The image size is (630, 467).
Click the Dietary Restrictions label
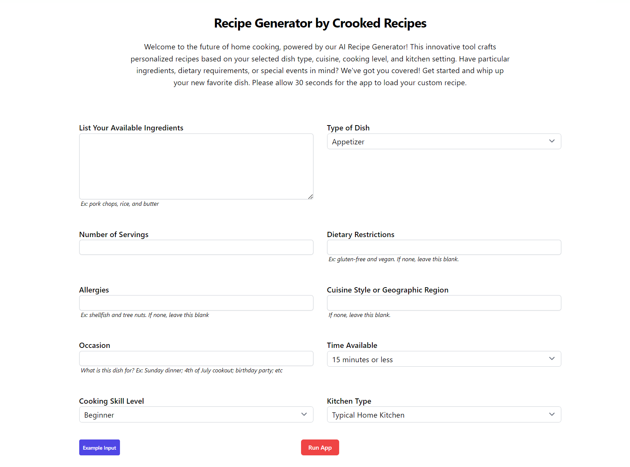point(360,234)
